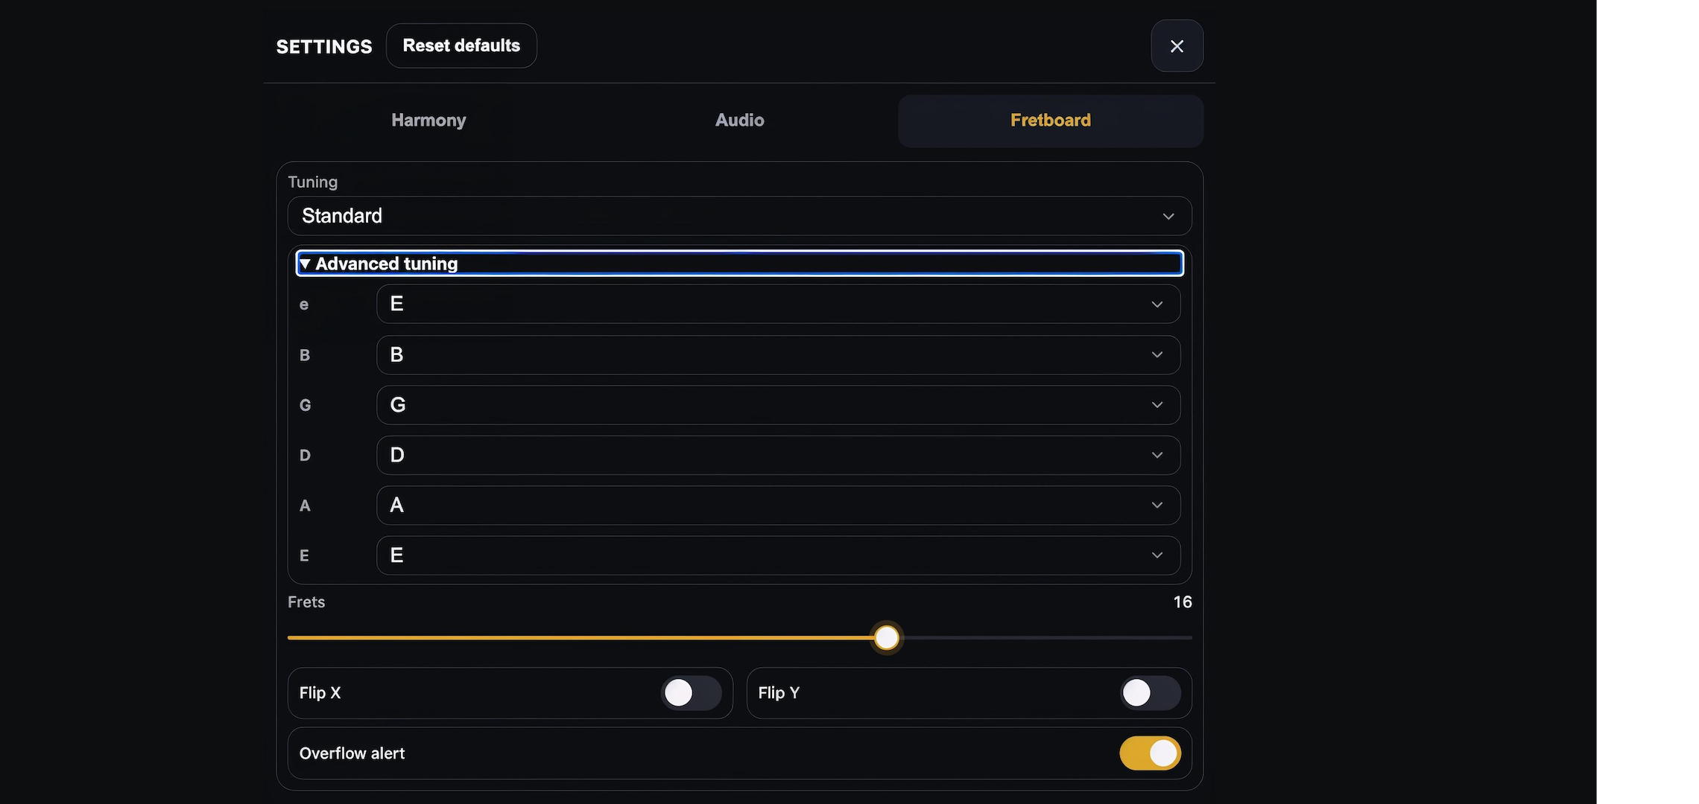Click the Tuning label

(313, 182)
